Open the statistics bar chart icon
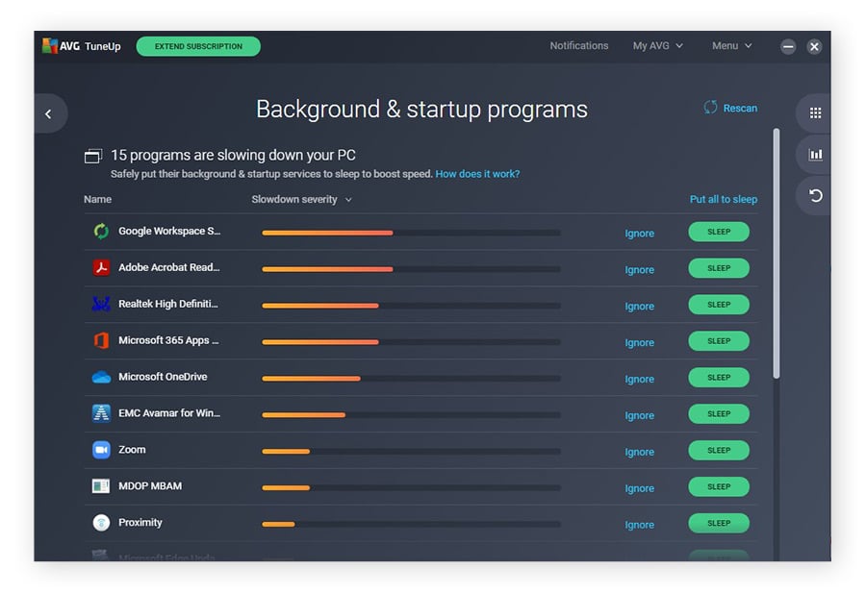 pyautogui.click(x=815, y=155)
